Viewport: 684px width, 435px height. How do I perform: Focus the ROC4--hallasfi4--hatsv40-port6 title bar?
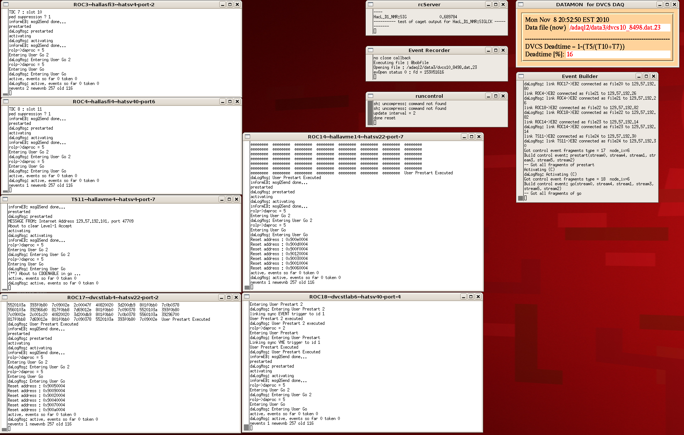point(114,101)
